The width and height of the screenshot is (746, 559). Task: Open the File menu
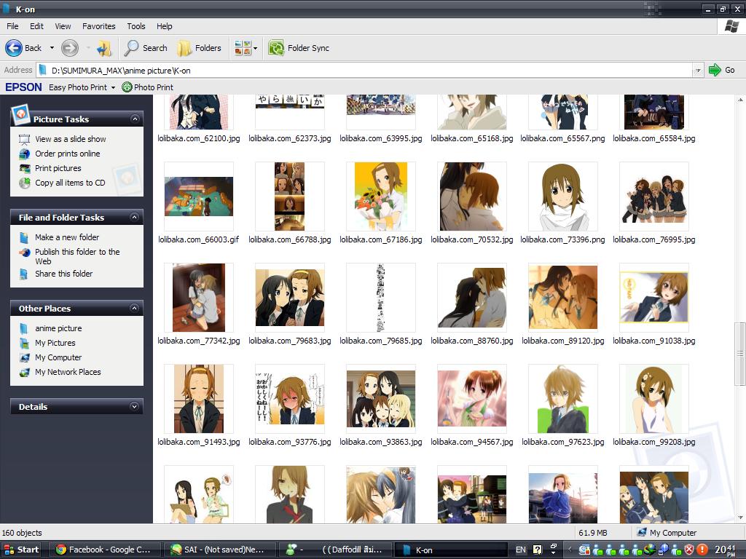coord(13,26)
